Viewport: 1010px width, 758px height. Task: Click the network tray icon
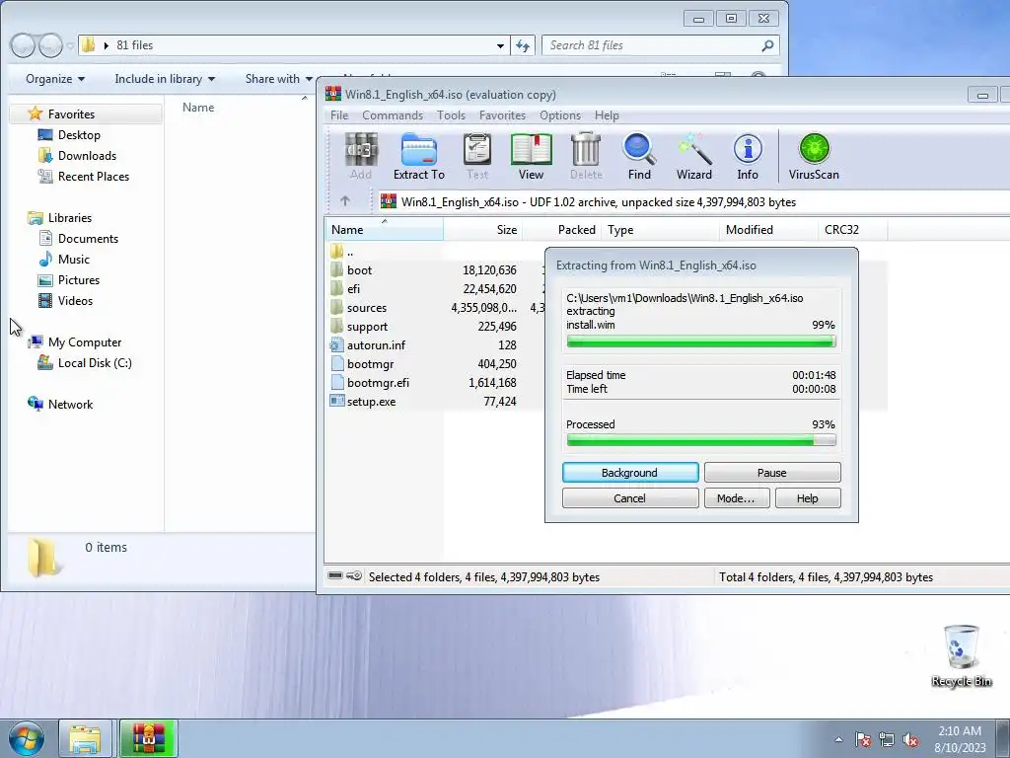(x=887, y=740)
